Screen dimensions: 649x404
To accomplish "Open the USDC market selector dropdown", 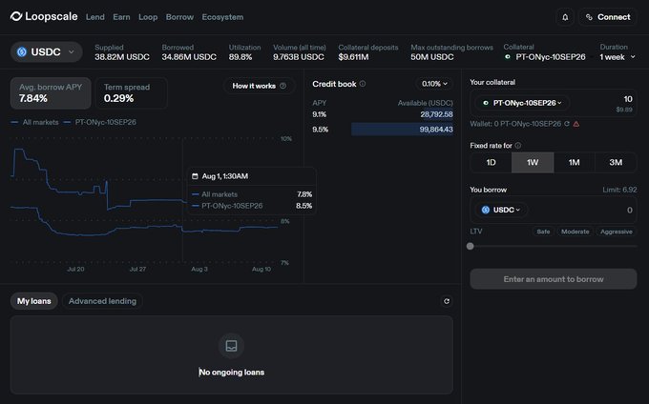I will [x=47, y=52].
